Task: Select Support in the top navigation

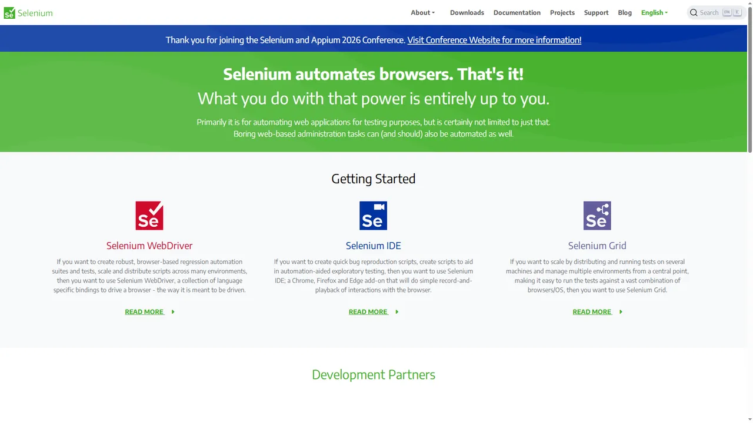Action: point(597,12)
